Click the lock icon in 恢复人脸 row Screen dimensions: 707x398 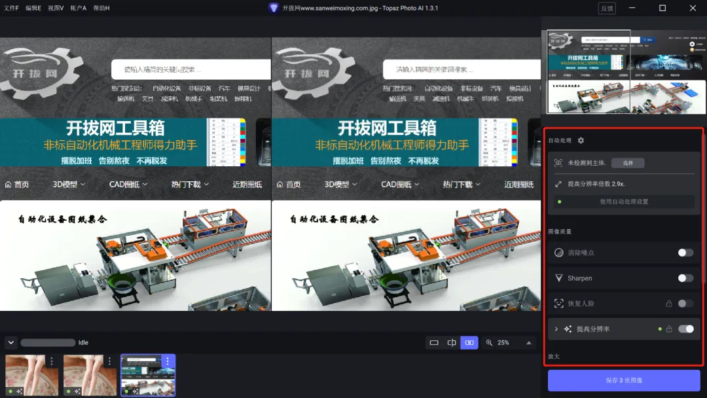[x=669, y=303]
